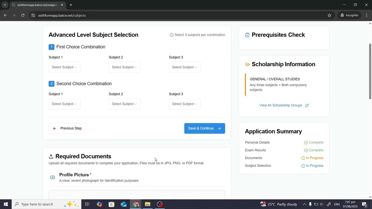Click the ENG language indicator

[x=337, y=204]
